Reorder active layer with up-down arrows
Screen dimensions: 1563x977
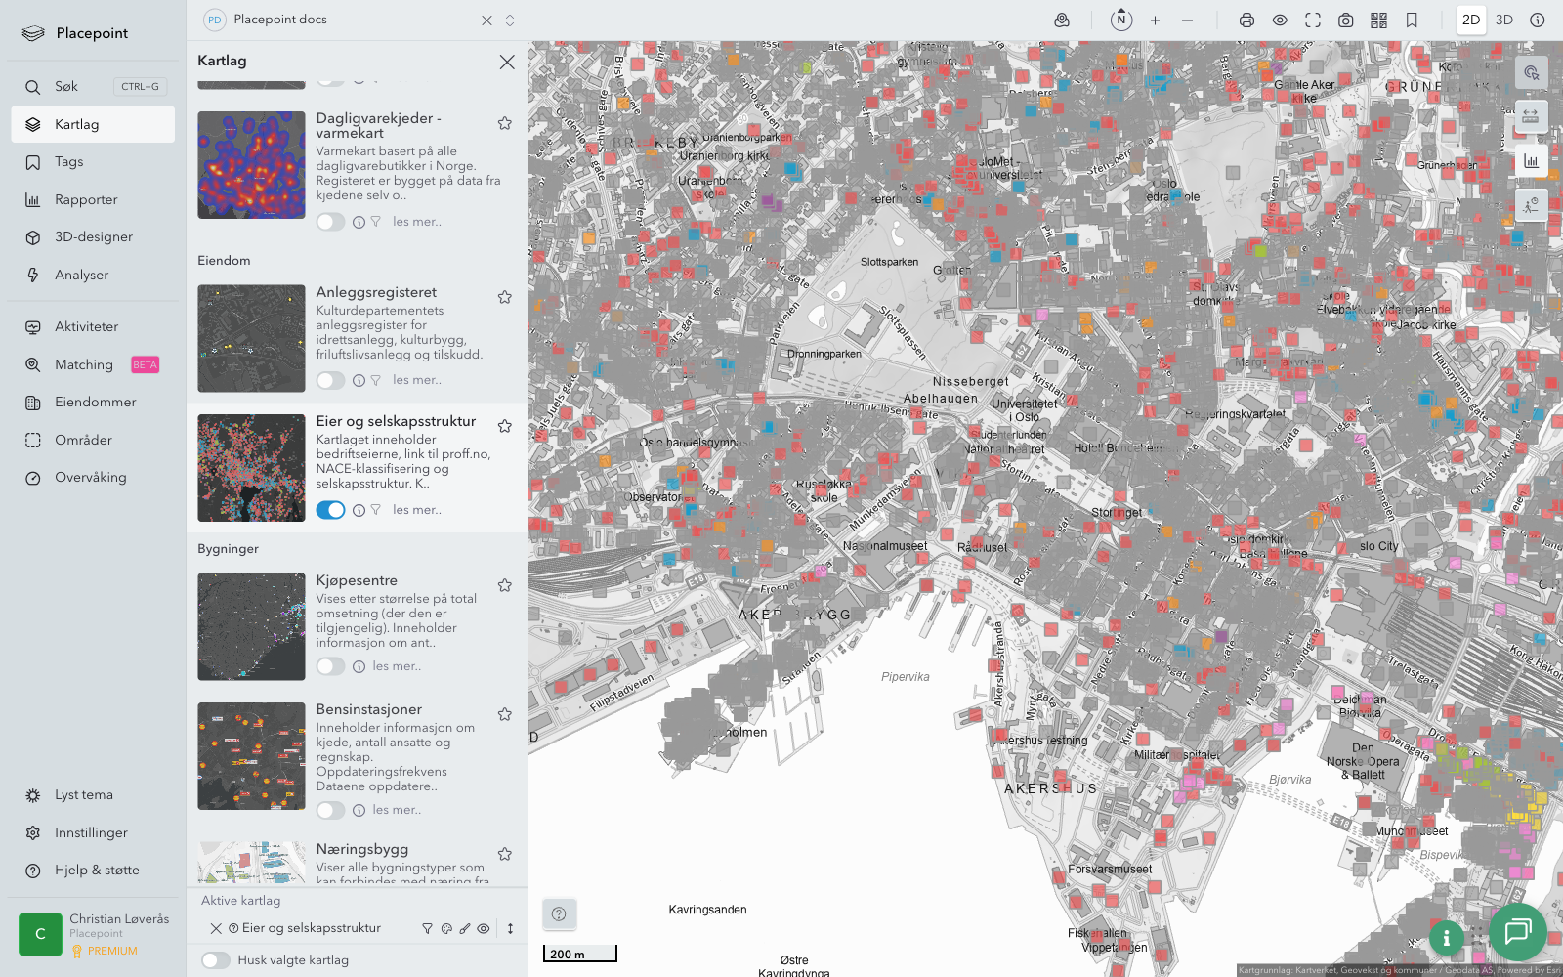510,929
